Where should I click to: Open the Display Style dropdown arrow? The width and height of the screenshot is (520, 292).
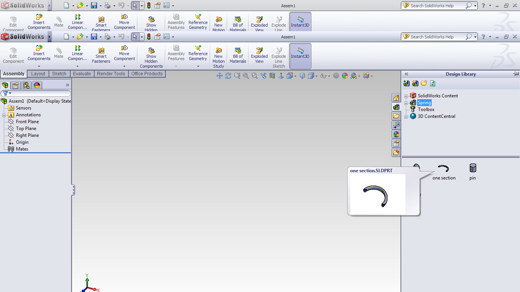point(316,76)
